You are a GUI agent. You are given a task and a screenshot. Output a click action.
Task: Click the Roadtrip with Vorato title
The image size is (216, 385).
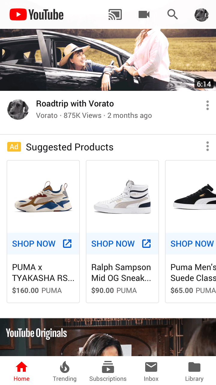[x=75, y=104]
